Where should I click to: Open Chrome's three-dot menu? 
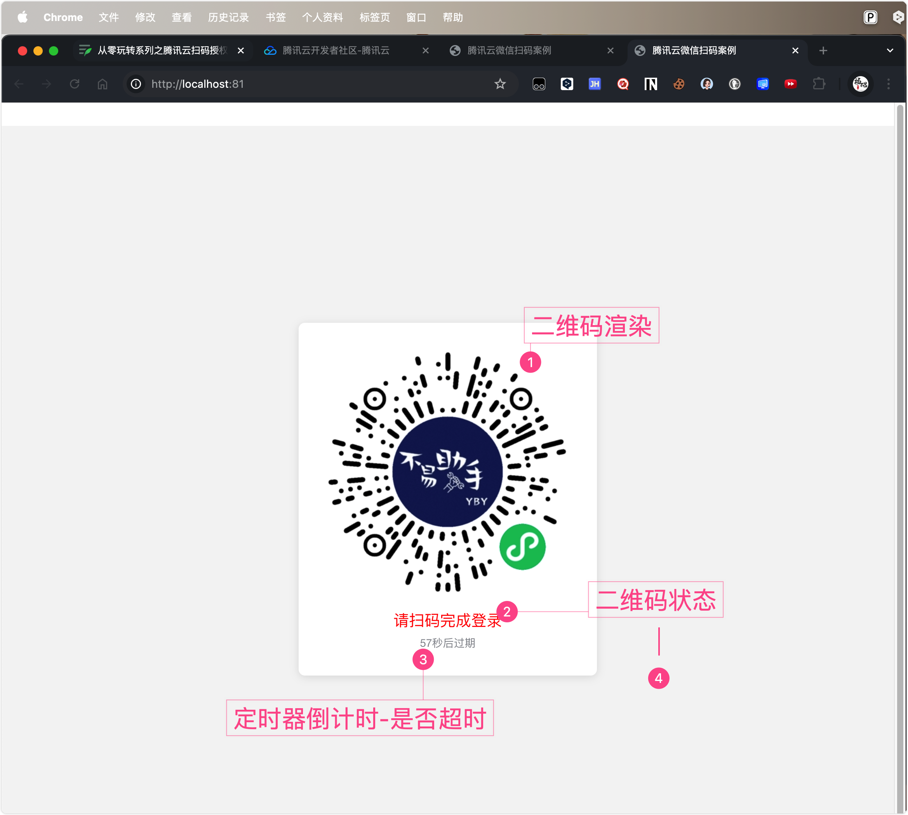889,84
